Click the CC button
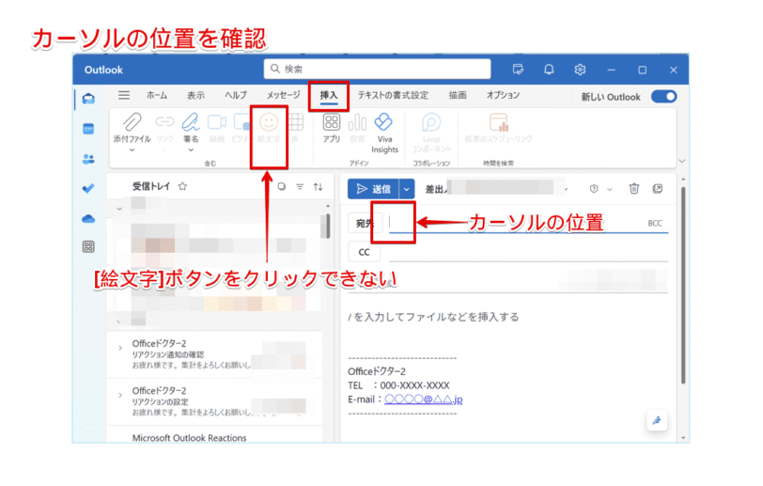This screenshot has width=763, height=486. (x=364, y=252)
